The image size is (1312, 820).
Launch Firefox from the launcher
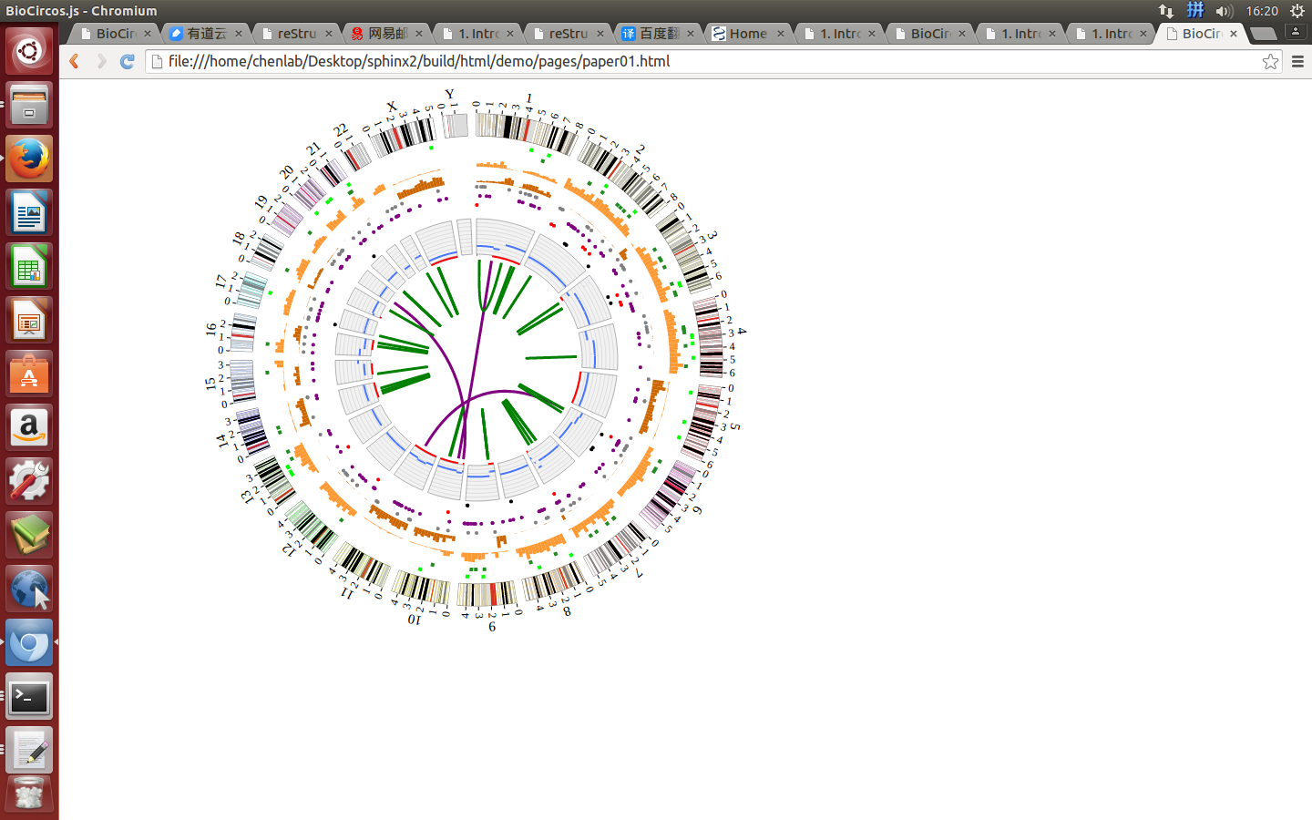(x=29, y=159)
